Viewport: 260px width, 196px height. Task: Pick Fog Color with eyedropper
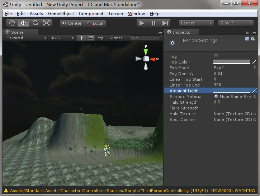click(x=254, y=62)
